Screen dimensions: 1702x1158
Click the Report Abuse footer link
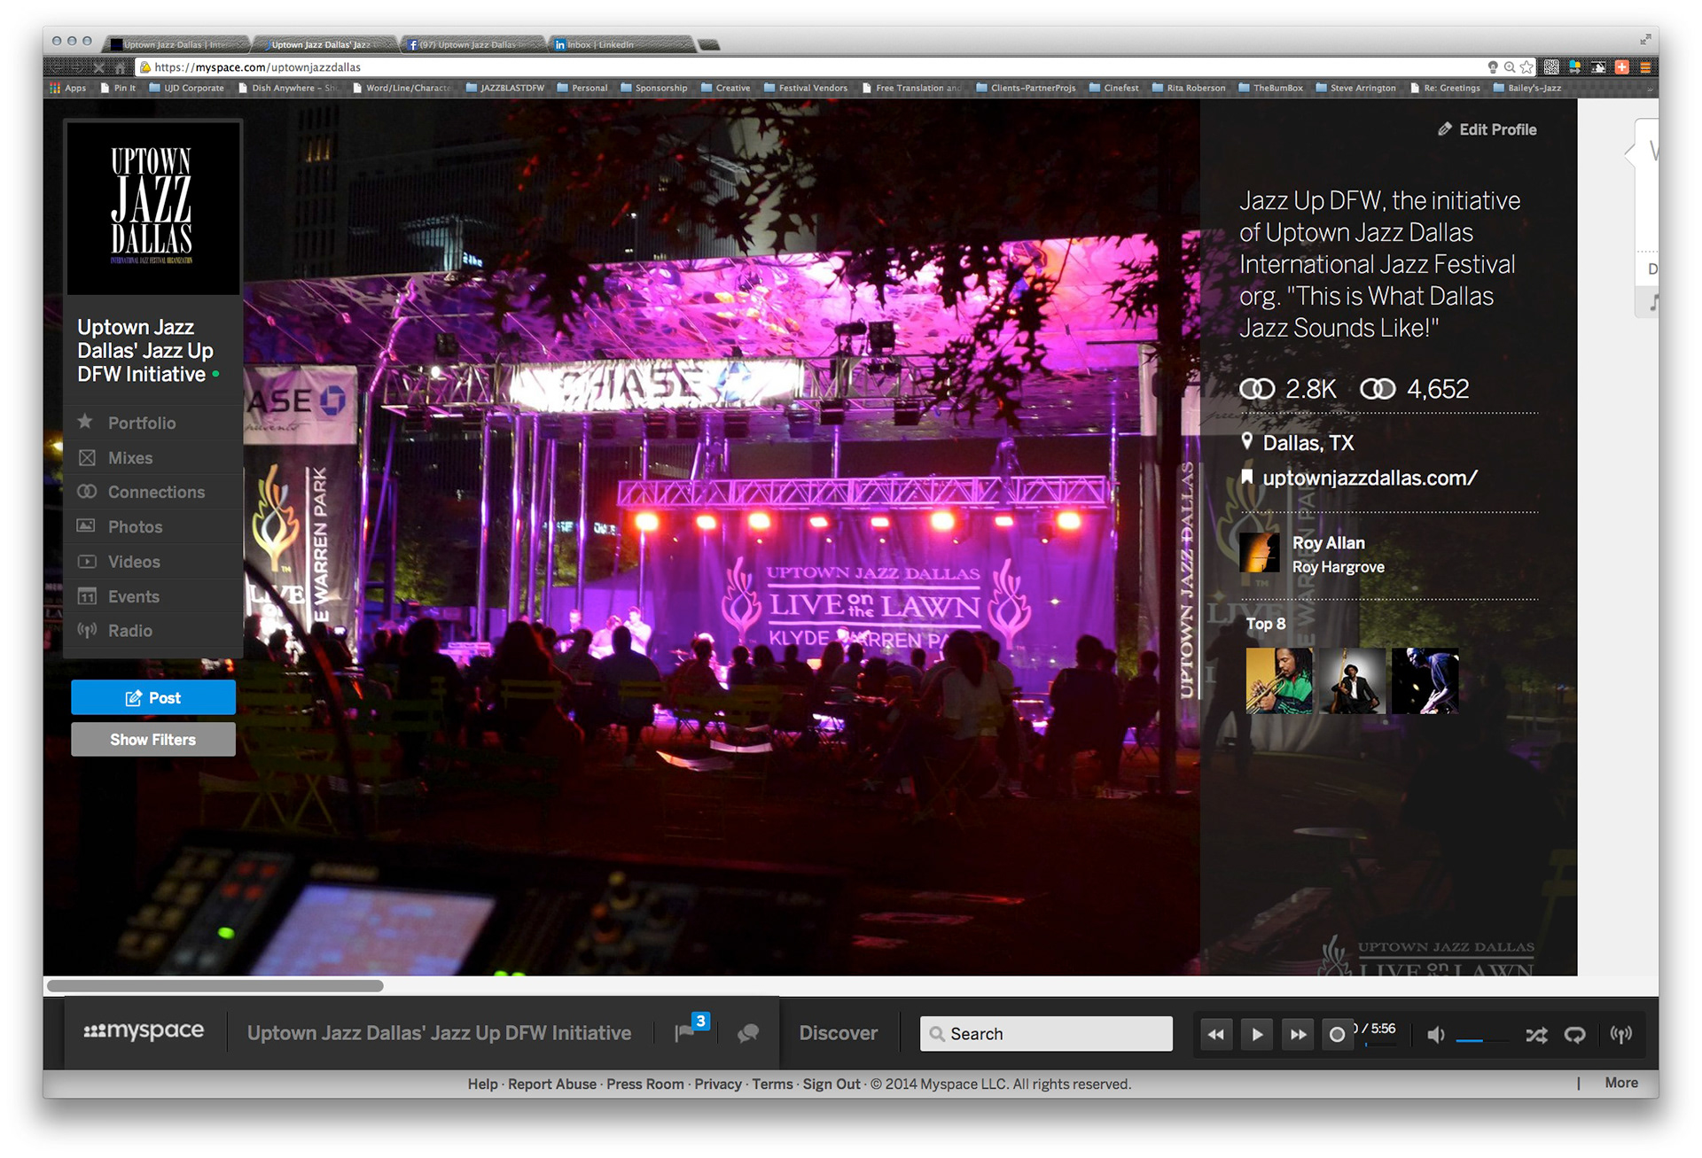(x=551, y=1084)
